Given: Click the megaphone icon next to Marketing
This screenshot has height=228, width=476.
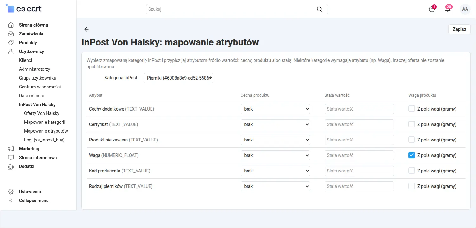Looking at the screenshot, I should pos(11,149).
